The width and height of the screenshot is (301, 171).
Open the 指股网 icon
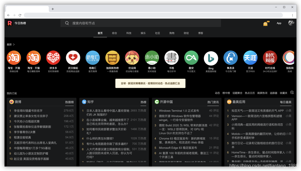point(289,58)
